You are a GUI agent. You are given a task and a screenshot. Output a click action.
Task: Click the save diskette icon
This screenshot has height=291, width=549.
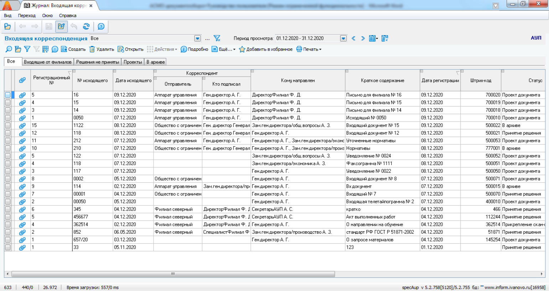tap(49, 26)
